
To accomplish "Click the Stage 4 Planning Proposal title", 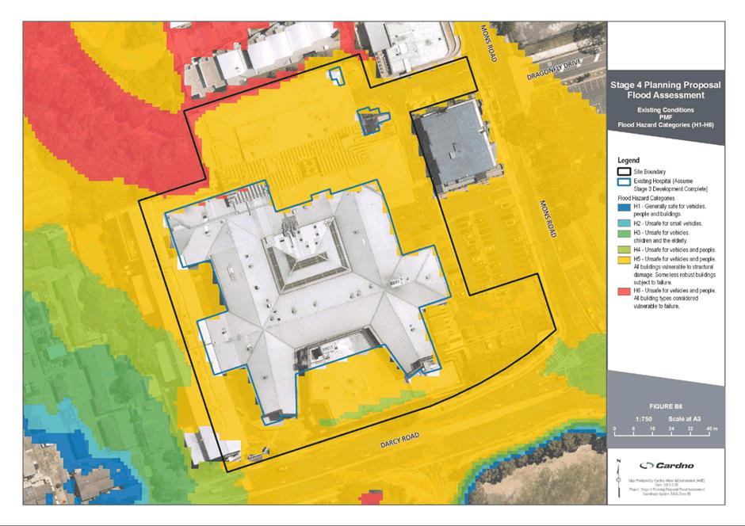I will coord(667,84).
